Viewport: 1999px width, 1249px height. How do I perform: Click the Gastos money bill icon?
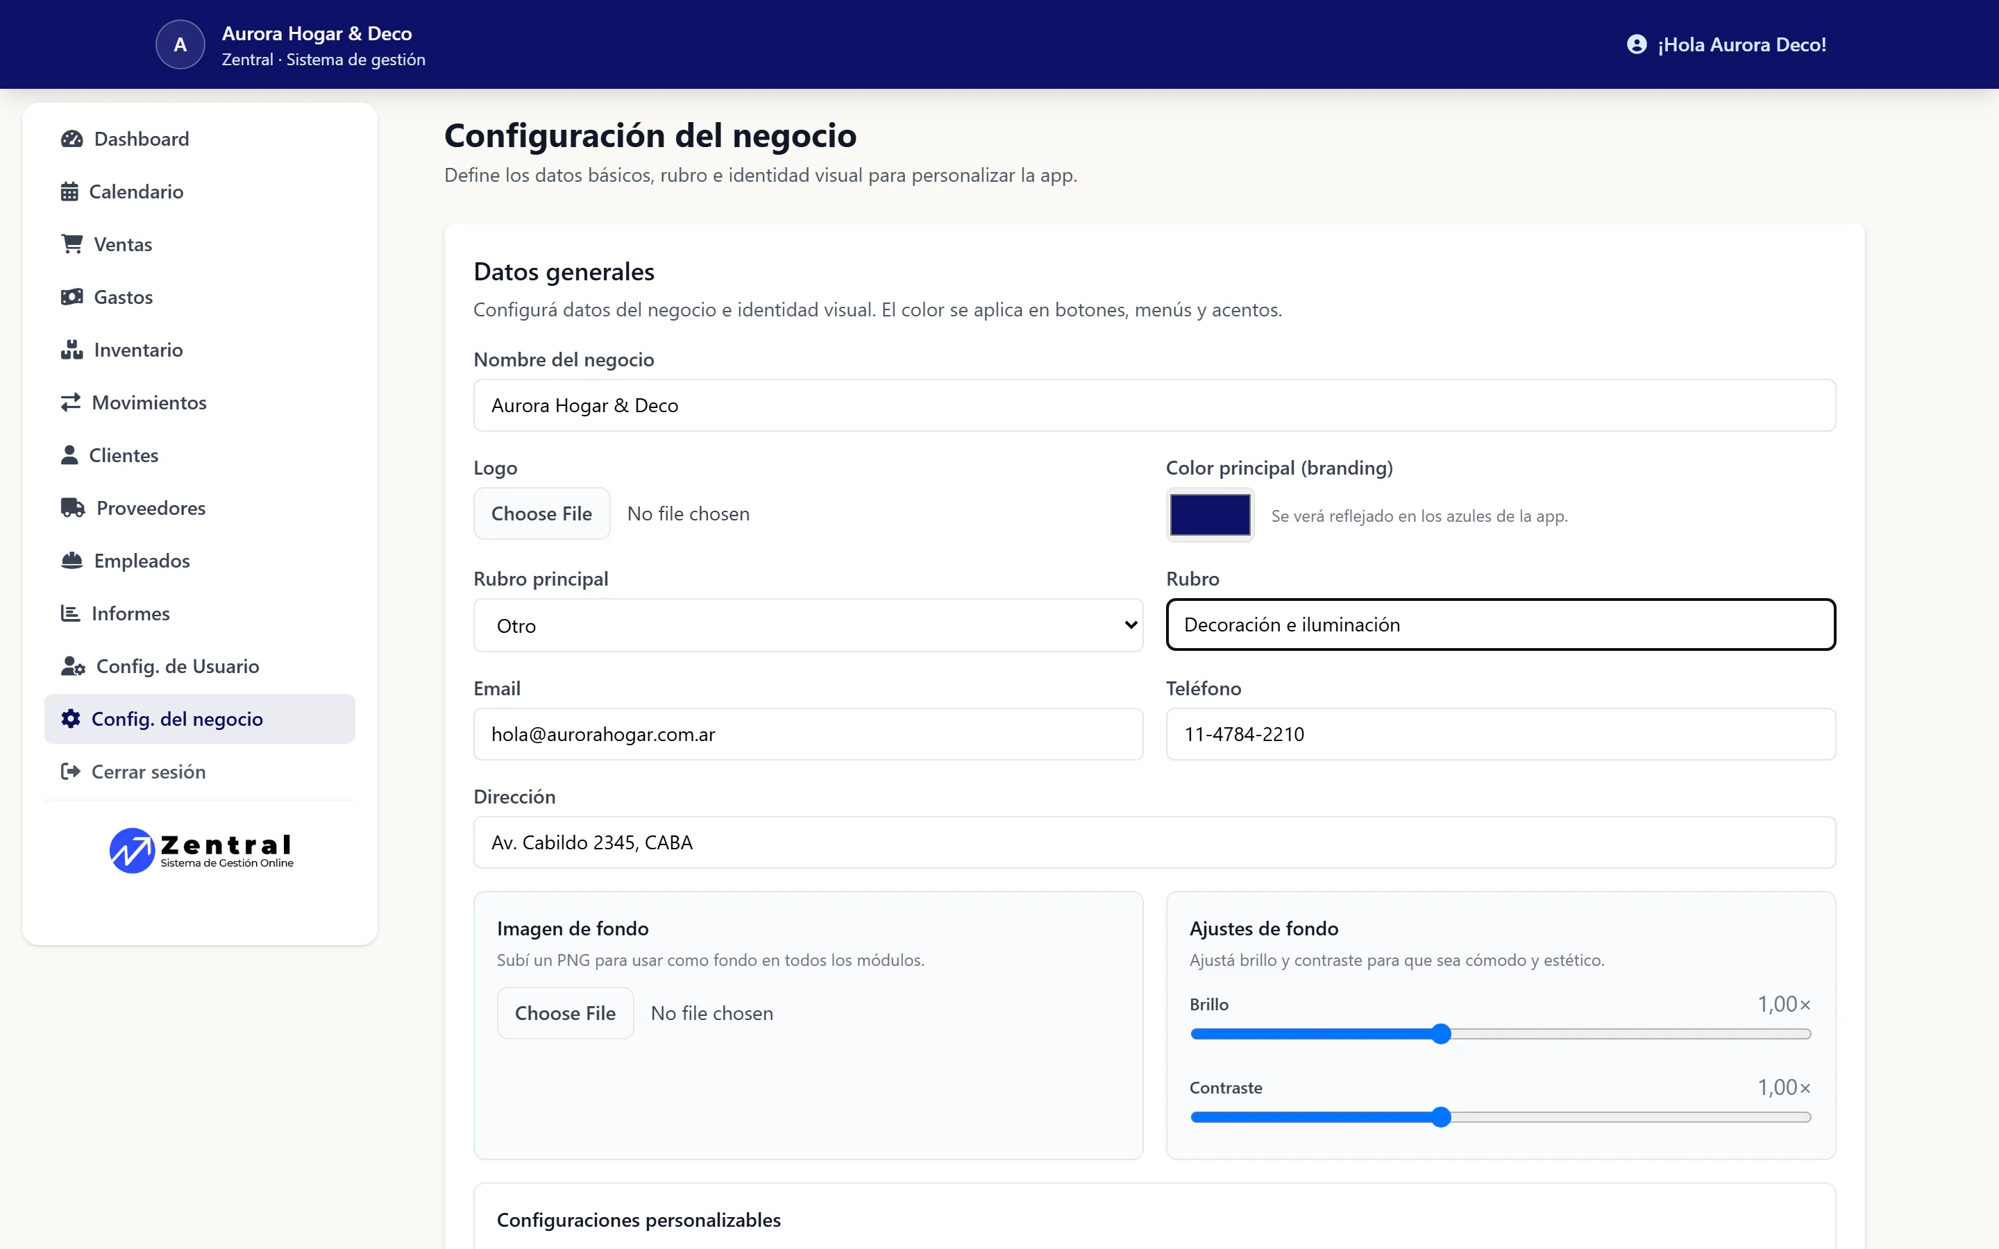72,298
